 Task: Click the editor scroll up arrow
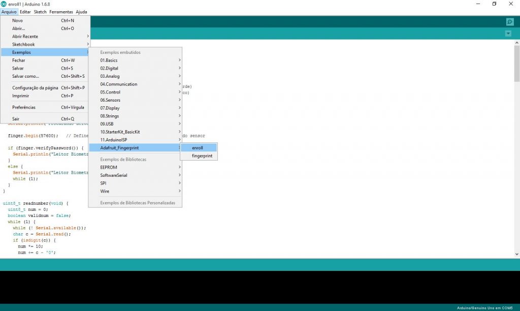tap(516, 43)
